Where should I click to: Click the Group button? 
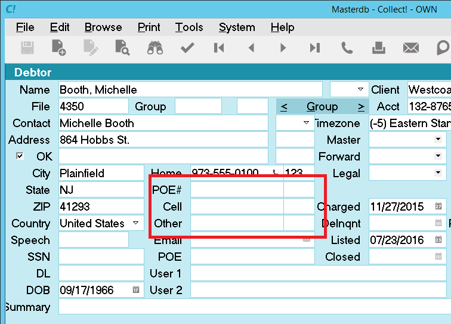point(322,106)
